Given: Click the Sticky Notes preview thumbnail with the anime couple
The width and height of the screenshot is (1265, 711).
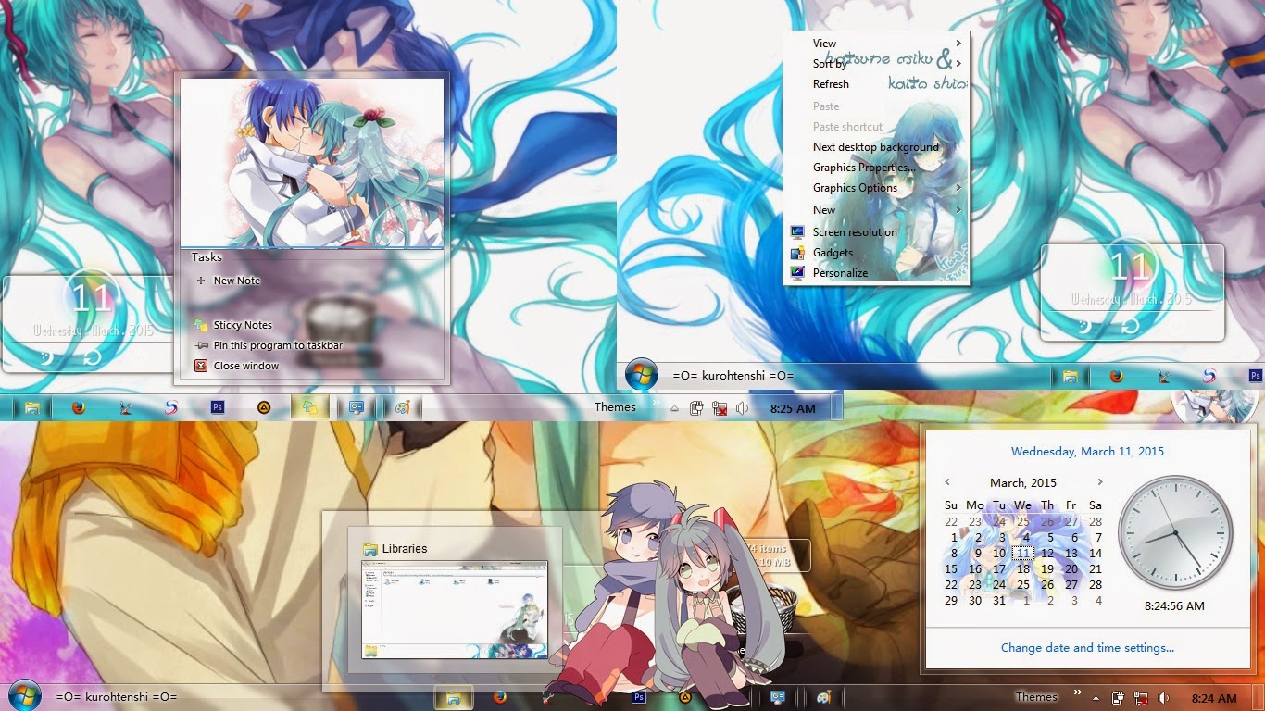Looking at the screenshot, I should pyautogui.click(x=311, y=164).
